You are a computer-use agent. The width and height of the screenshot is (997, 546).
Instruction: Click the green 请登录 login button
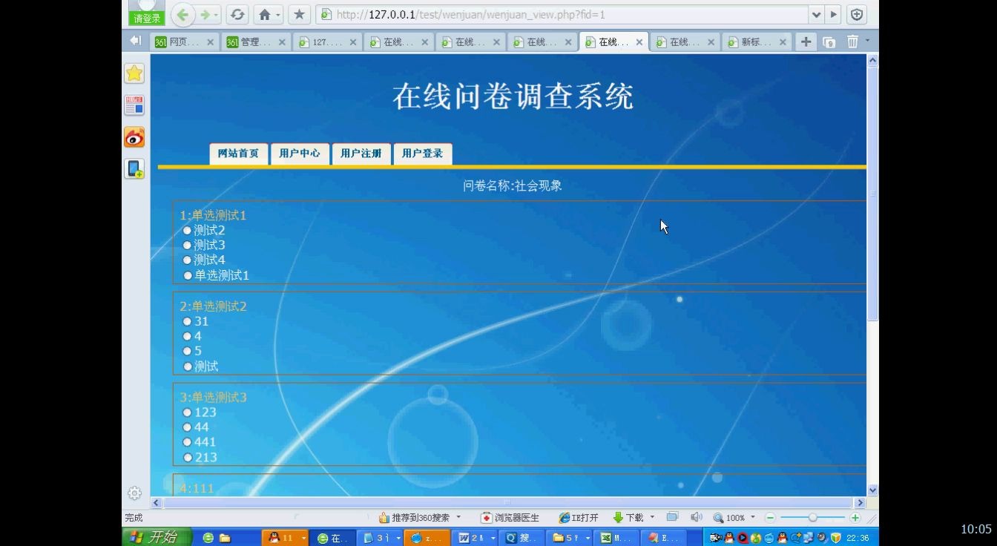pyautogui.click(x=146, y=19)
